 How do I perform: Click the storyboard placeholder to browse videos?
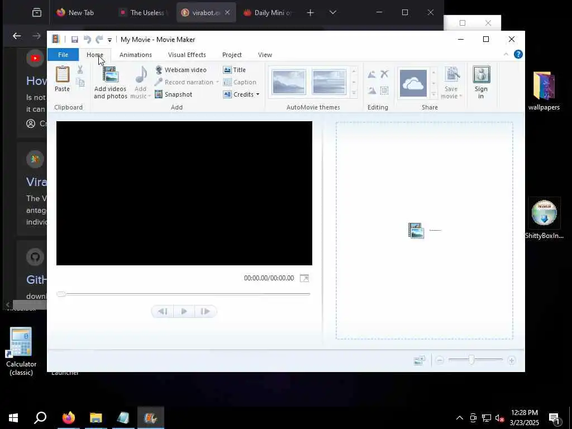[425, 231]
